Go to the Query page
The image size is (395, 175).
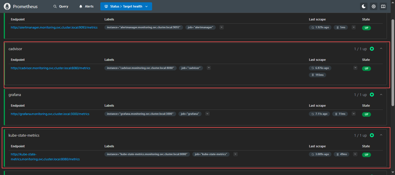[x=61, y=6]
